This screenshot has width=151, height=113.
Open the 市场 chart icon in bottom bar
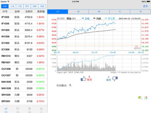[x=6, y=109]
